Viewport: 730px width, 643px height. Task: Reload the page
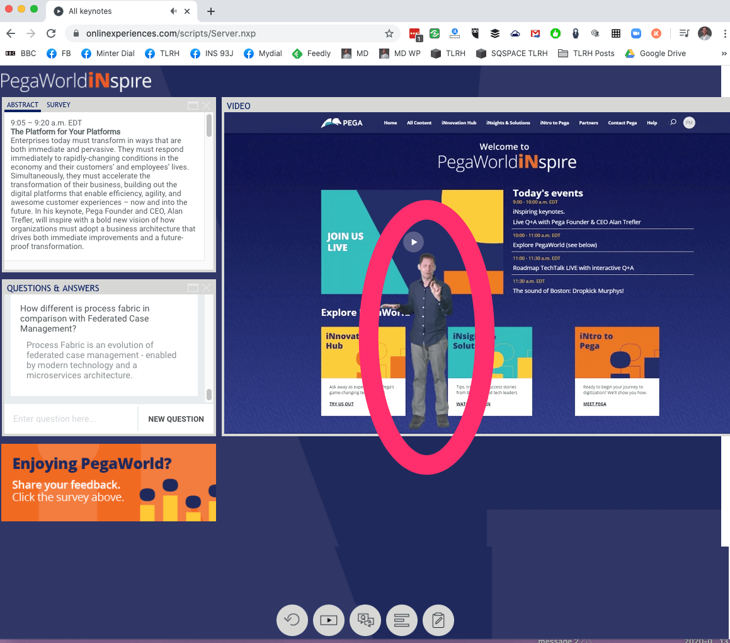[51, 33]
